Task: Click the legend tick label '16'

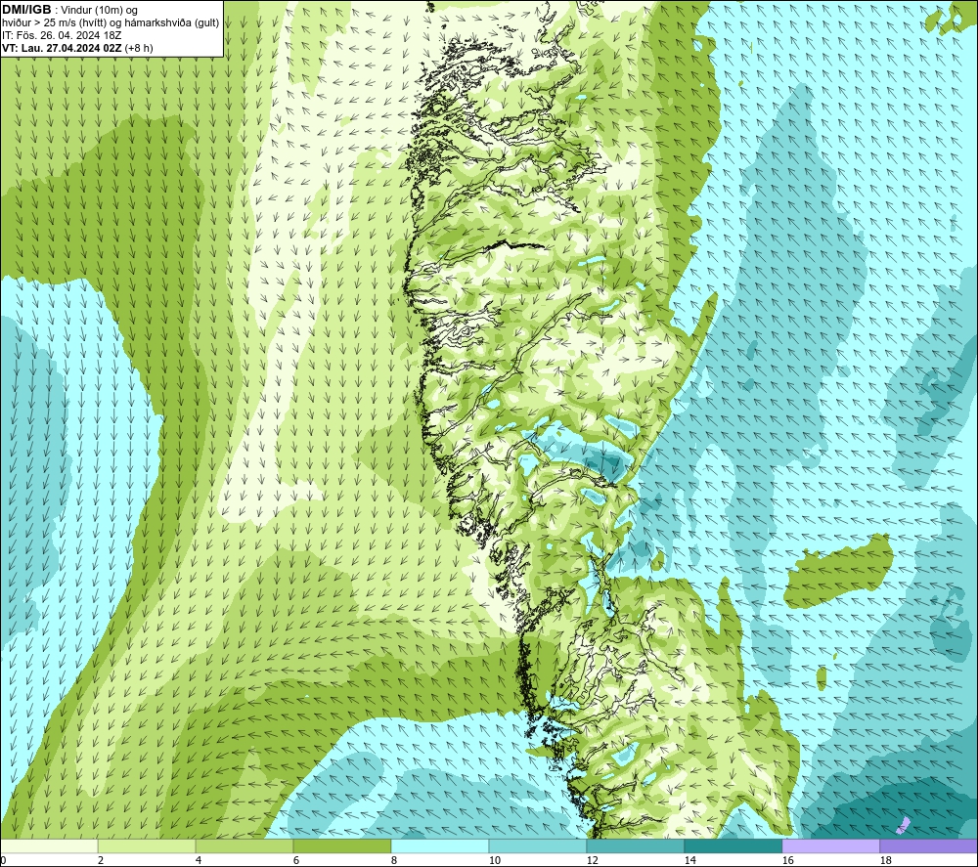Action: tap(787, 861)
